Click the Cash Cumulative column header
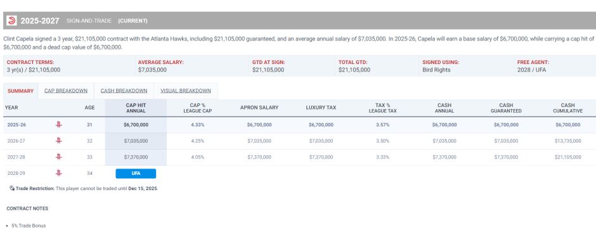The height and width of the screenshot is (237, 596). click(x=567, y=108)
